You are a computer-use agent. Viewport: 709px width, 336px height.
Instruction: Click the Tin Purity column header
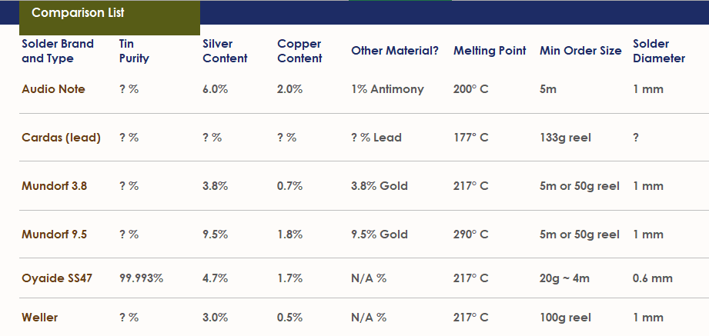click(x=134, y=51)
